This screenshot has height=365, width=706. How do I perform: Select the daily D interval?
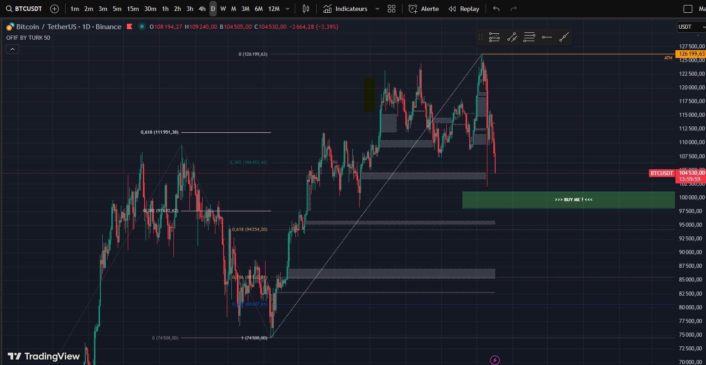point(213,9)
